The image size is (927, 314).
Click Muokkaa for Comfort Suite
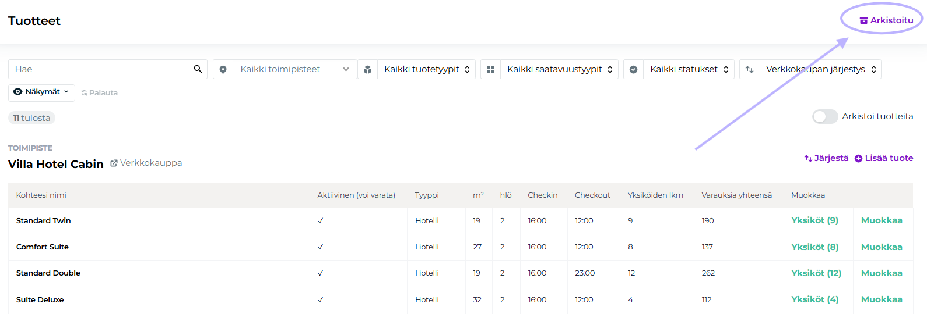click(882, 247)
